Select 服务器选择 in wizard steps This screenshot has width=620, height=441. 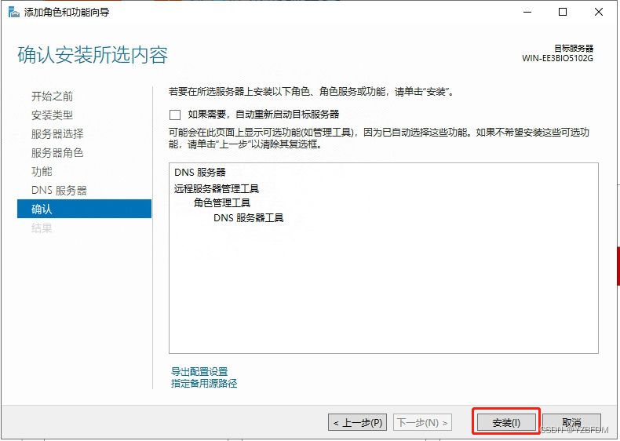(57, 133)
